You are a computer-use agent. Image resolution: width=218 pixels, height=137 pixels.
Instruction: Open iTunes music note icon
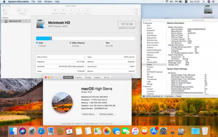click(x=135, y=131)
